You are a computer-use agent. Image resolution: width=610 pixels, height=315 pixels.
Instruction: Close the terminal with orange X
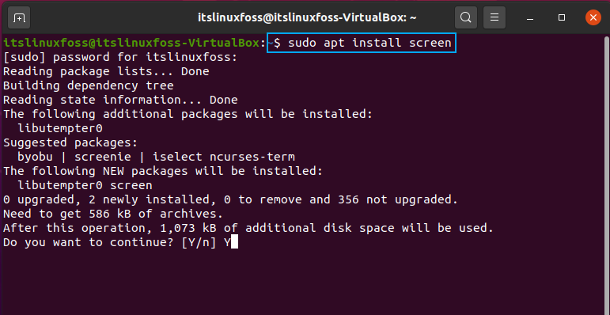point(593,17)
